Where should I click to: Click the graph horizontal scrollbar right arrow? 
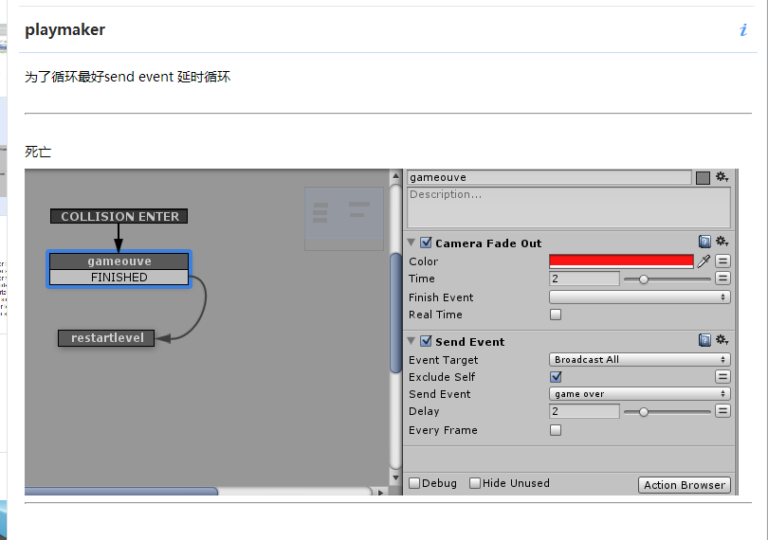click(x=380, y=492)
